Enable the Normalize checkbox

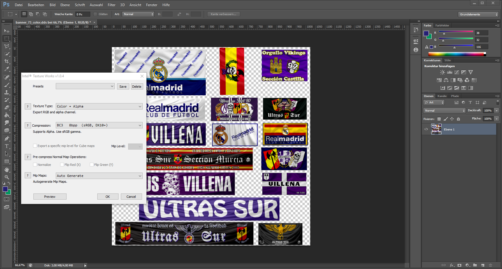pyautogui.click(x=35, y=165)
